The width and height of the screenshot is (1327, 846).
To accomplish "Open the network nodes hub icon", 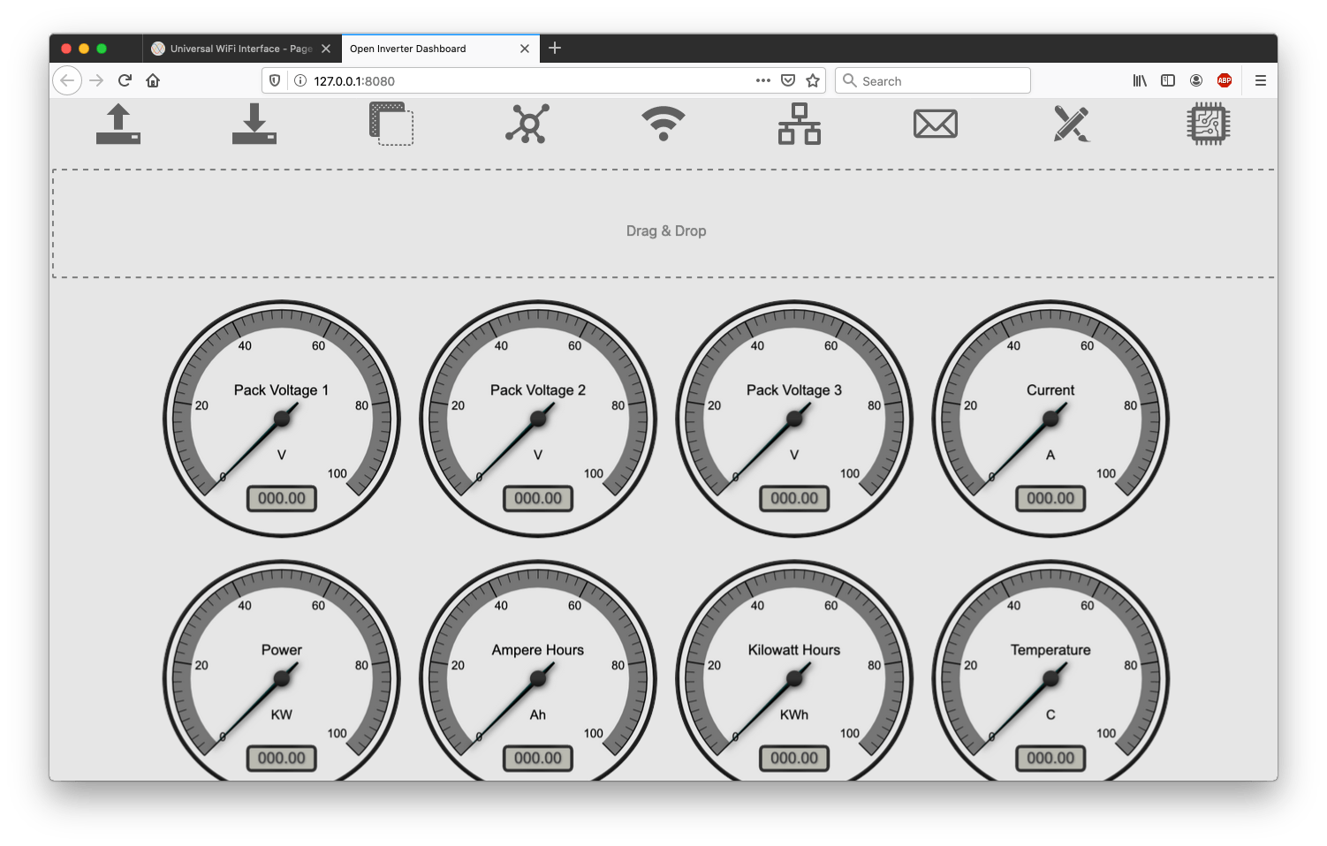I will coord(527,124).
